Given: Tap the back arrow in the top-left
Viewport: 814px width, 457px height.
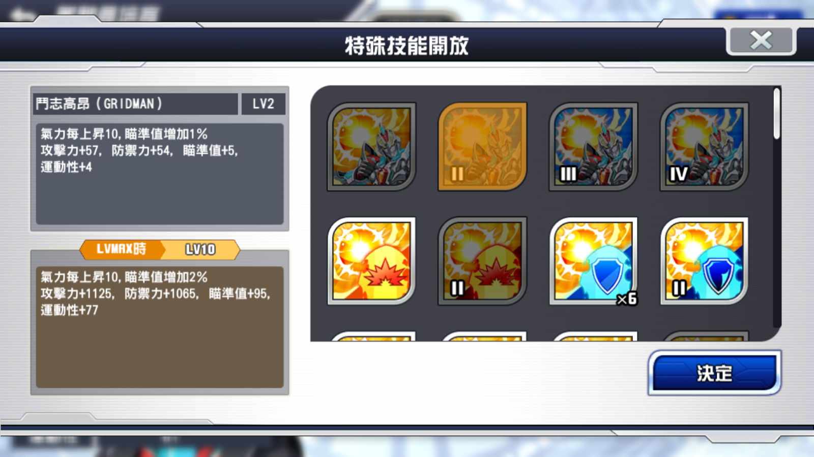Looking at the screenshot, I should click(x=21, y=14).
